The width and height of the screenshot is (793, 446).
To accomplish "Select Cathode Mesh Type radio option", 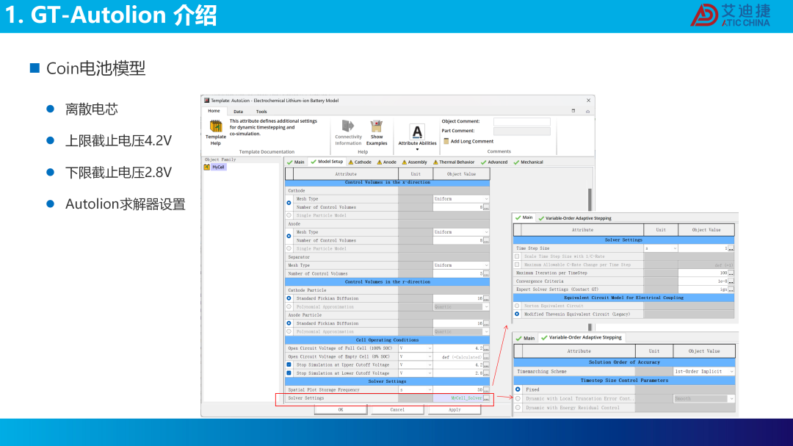I will pos(289,203).
